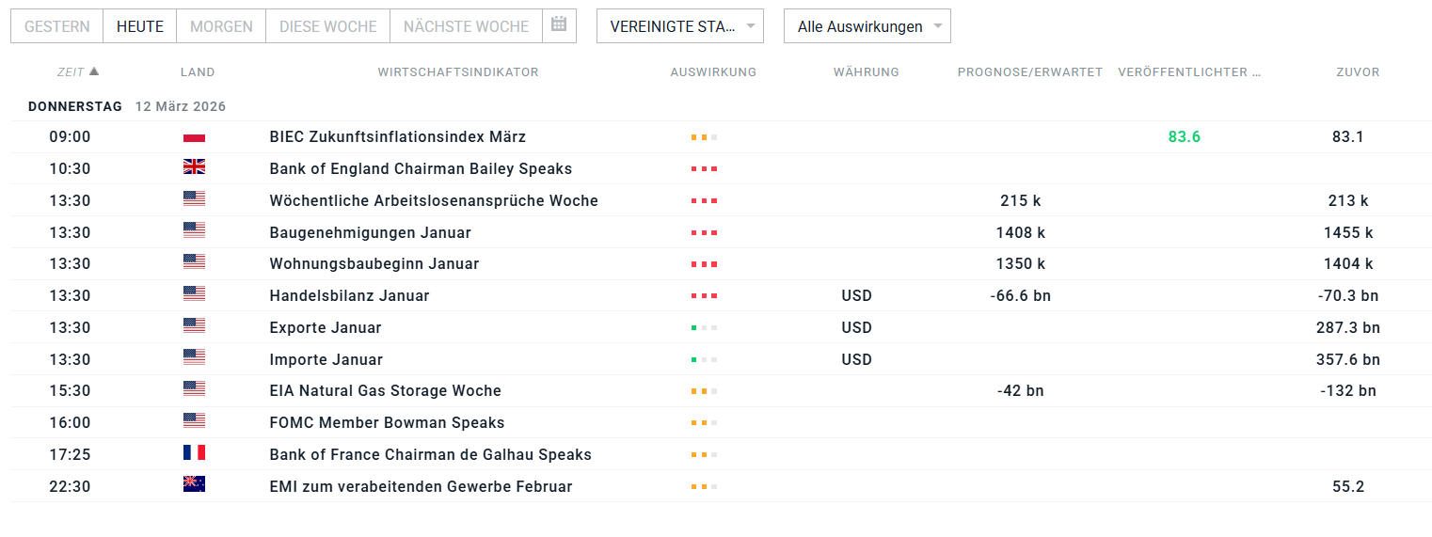
Task: Click the France flag beside de Galhau
Action: tap(194, 454)
